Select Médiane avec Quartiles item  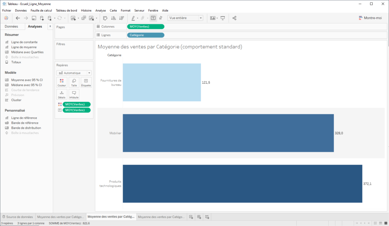27,52
